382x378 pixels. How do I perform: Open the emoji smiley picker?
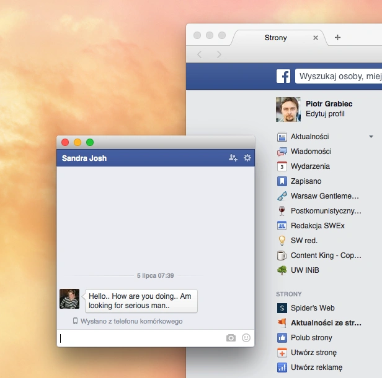246,338
